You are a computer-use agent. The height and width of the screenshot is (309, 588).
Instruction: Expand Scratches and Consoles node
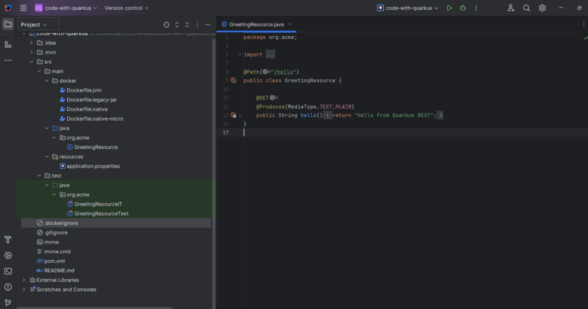pyautogui.click(x=24, y=289)
